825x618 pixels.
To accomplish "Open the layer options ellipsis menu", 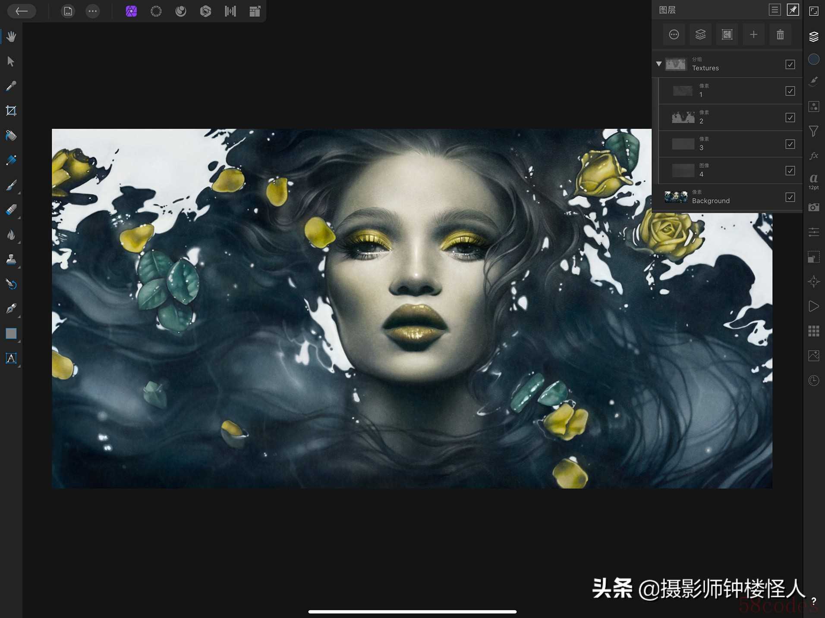I will (x=674, y=35).
